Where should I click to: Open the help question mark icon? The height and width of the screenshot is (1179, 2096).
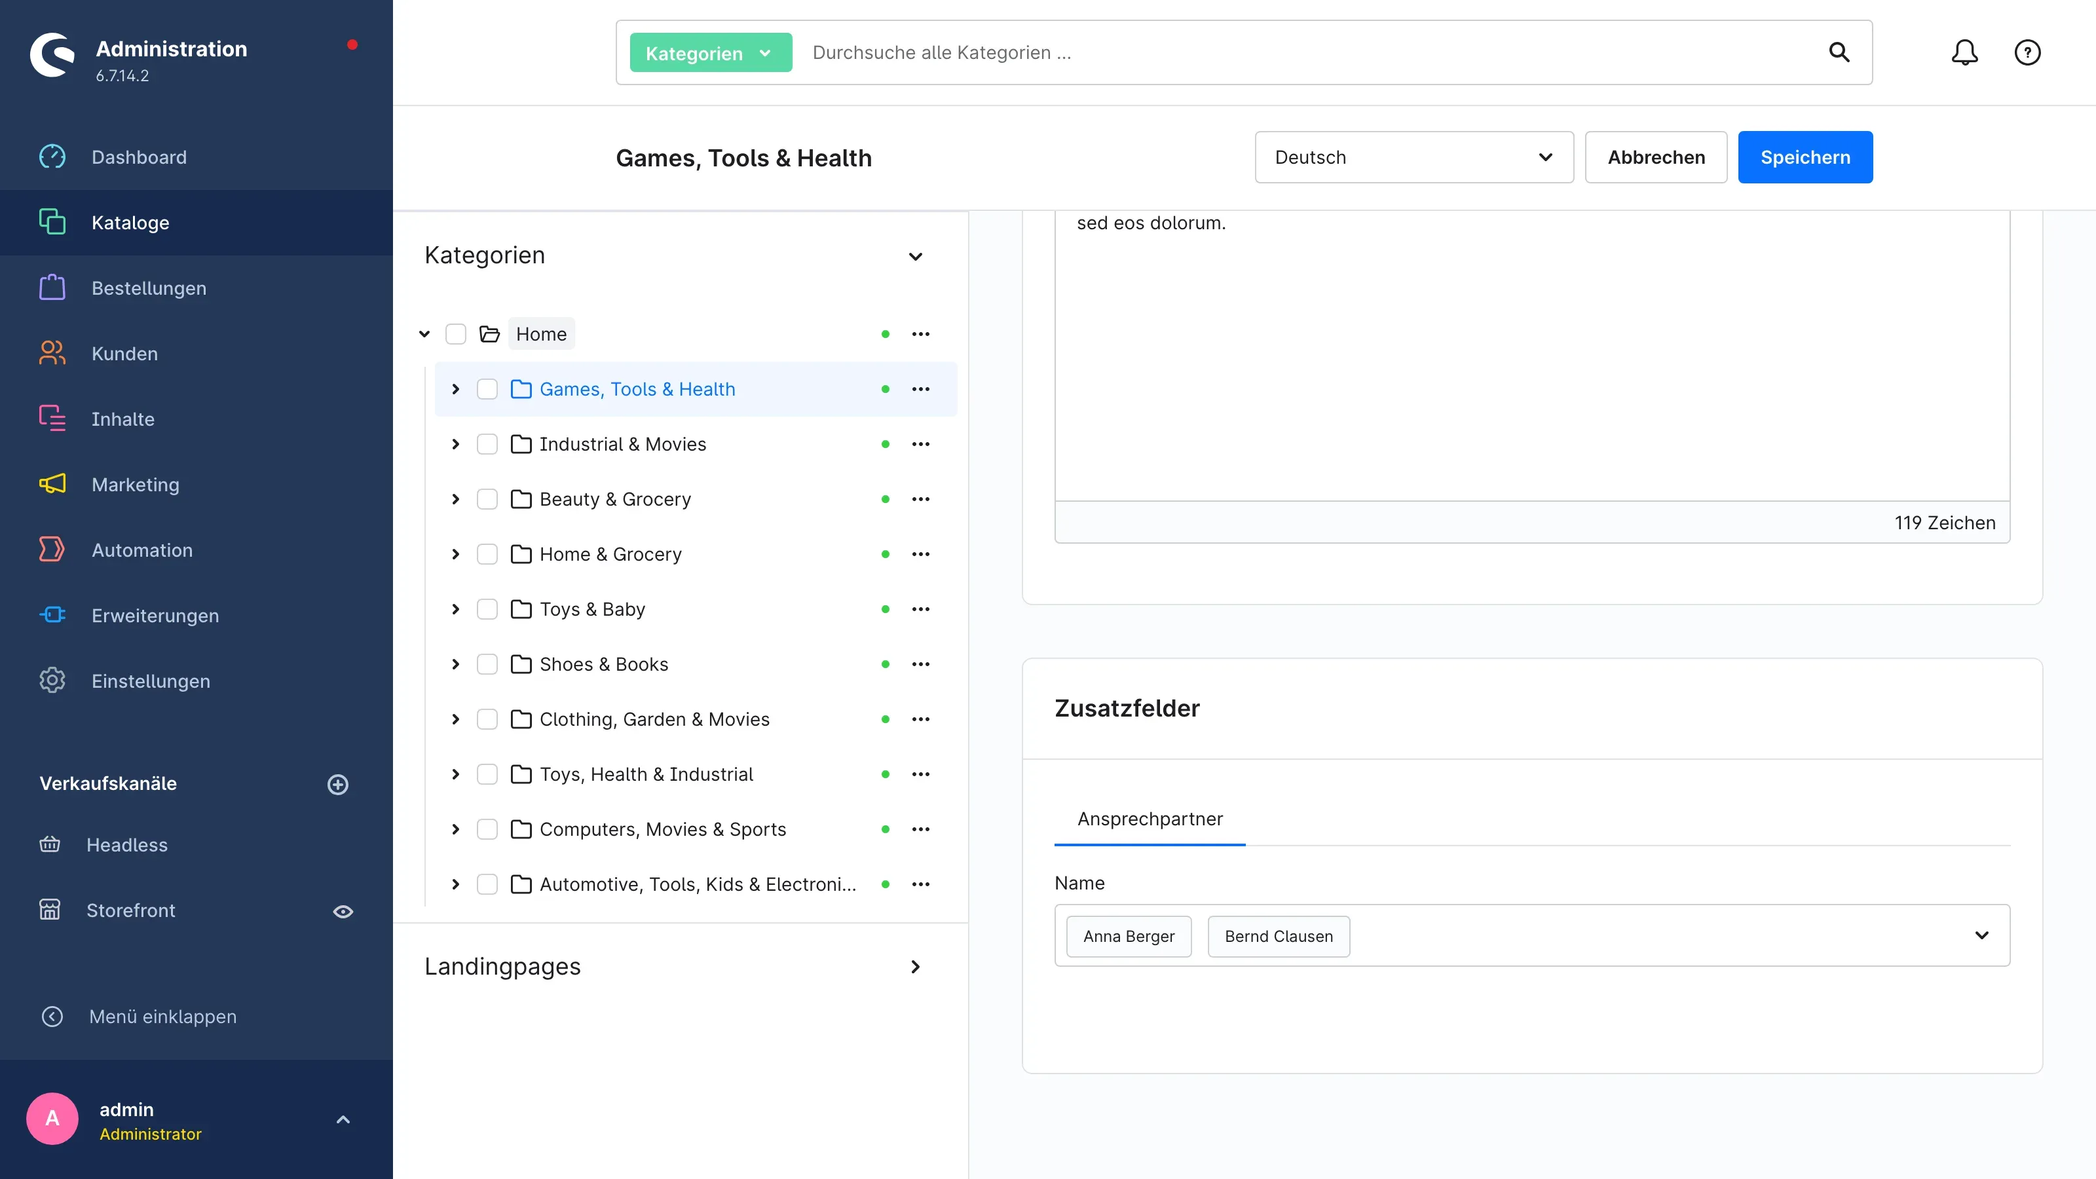[2027, 52]
